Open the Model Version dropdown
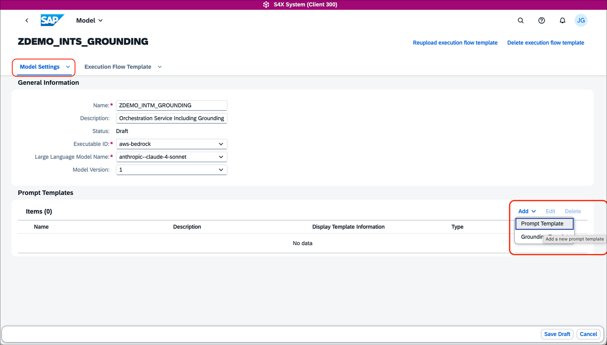 172,170
